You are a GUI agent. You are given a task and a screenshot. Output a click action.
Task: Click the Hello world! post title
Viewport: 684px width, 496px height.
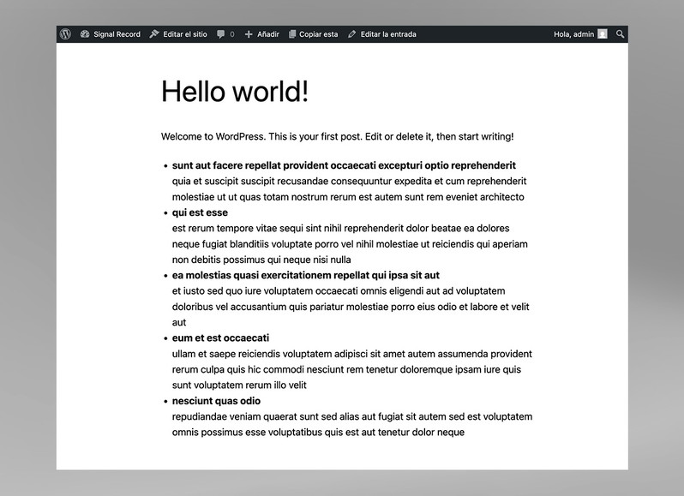click(235, 92)
